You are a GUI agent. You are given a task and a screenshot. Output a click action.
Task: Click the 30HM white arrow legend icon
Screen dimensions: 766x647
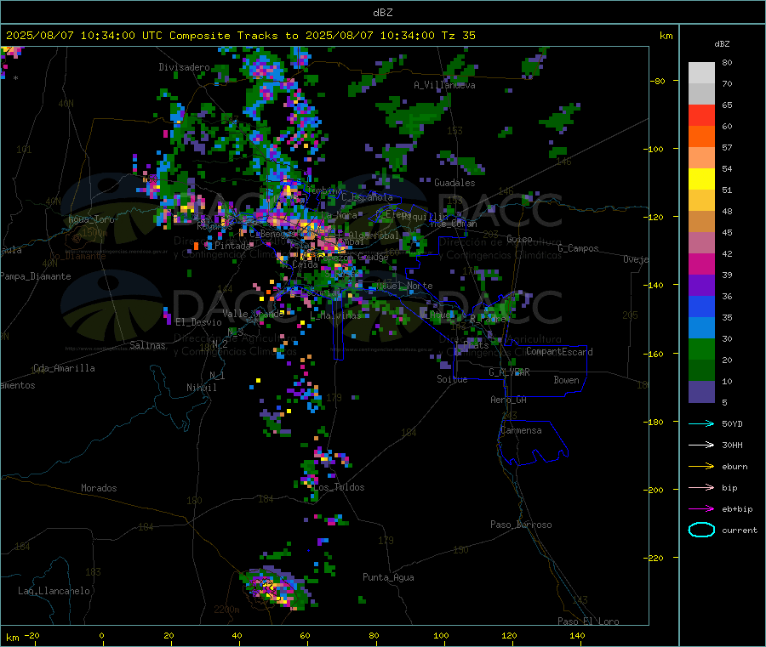(x=701, y=445)
